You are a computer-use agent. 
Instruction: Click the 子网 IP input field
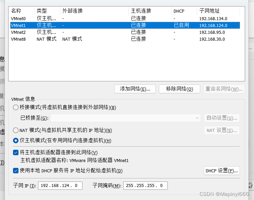(60, 185)
